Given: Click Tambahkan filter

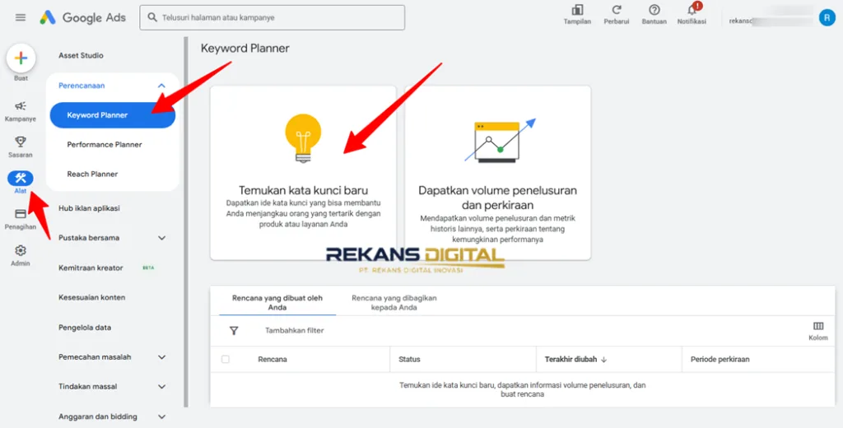Looking at the screenshot, I should click(x=295, y=331).
